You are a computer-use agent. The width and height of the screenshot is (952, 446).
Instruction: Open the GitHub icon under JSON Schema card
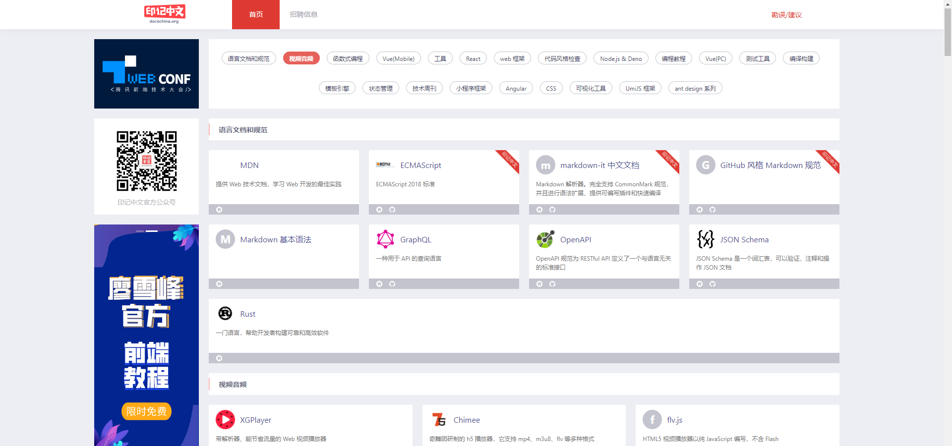713,284
